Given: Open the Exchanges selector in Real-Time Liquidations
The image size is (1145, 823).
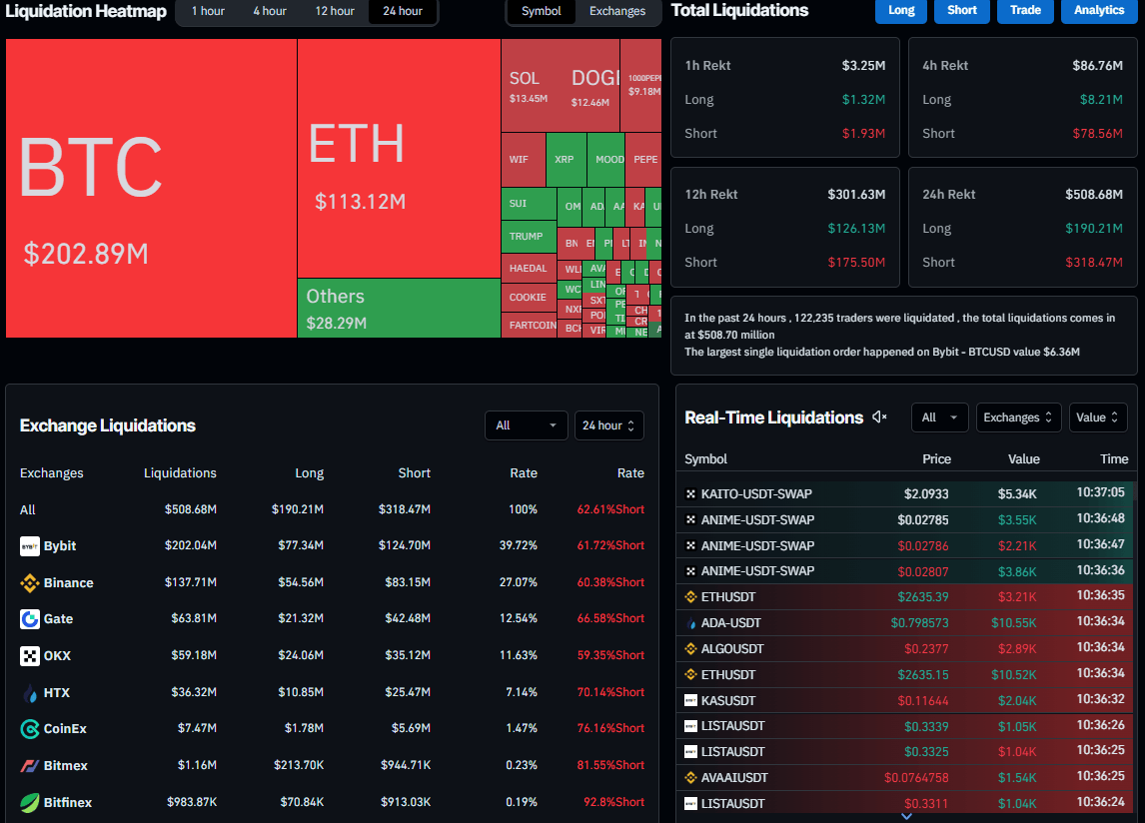Looking at the screenshot, I should tap(1018, 417).
